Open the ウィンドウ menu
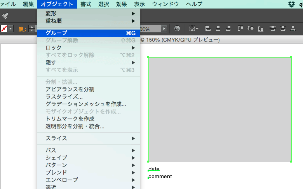This screenshot has width=303, height=189. pyautogui.click(x=165, y=4)
